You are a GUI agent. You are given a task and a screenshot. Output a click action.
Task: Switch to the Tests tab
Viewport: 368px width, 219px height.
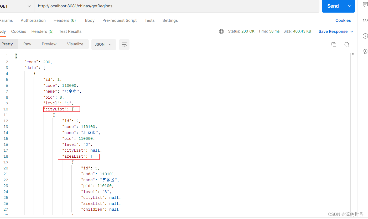[149, 20]
